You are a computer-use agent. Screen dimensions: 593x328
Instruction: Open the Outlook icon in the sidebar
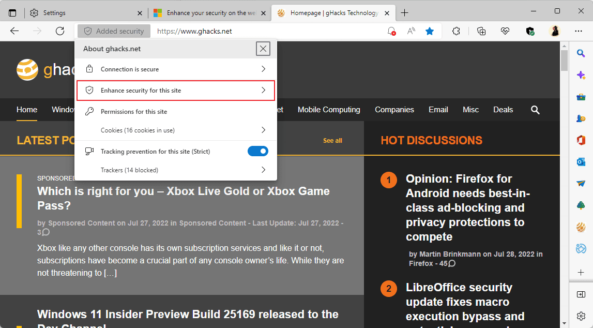coord(581,162)
